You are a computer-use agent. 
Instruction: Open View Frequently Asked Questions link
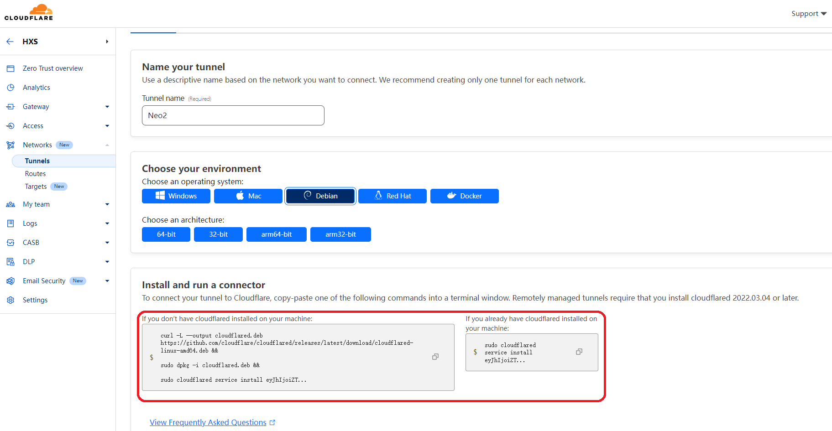(208, 423)
